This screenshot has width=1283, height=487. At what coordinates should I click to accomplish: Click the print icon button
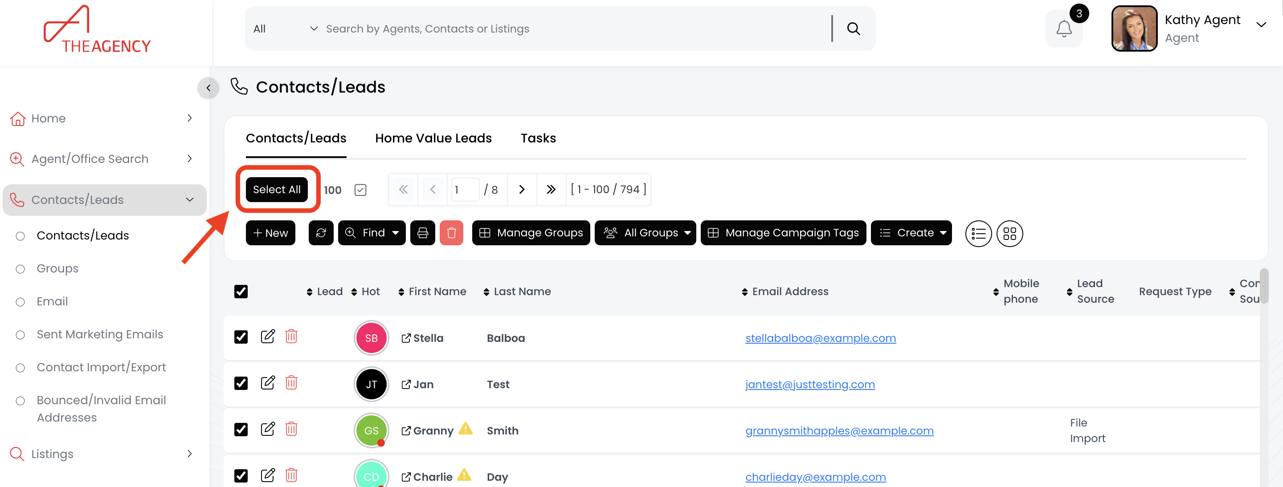point(422,233)
